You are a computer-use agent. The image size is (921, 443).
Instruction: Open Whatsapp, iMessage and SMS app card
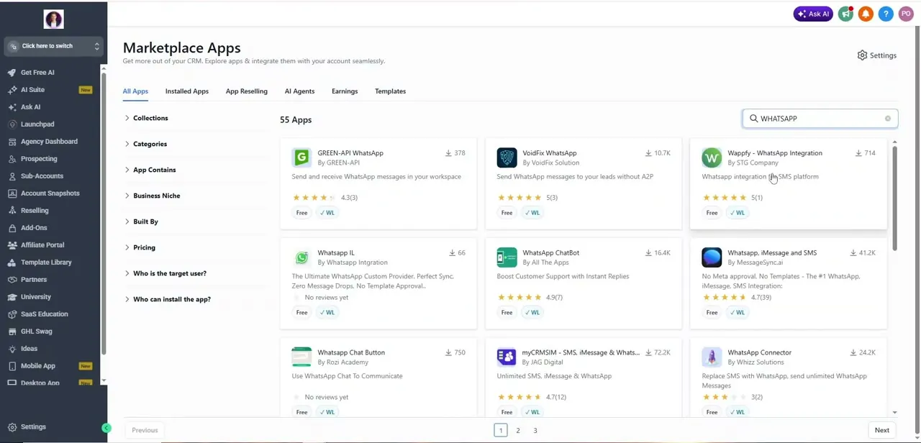point(789,284)
